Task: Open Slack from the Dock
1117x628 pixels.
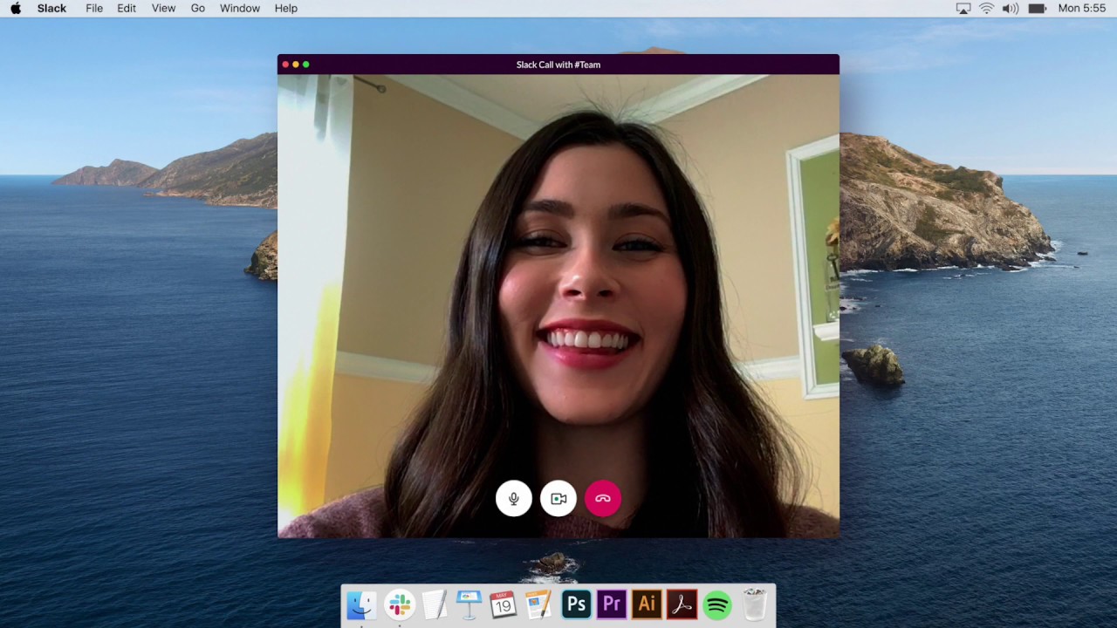Action: coord(398,604)
